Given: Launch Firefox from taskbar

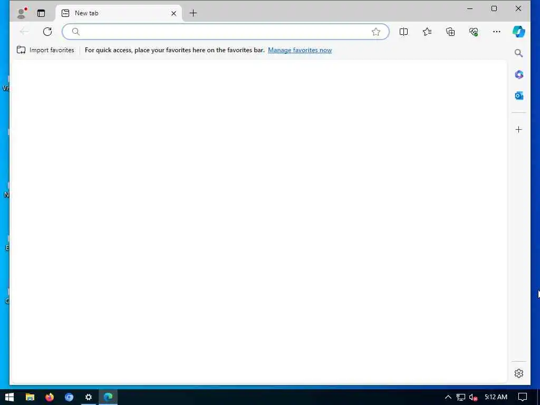Looking at the screenshot, I should click(50, 397).
